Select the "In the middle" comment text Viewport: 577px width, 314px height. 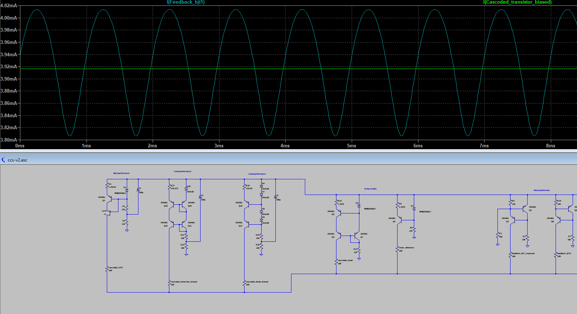370,189
